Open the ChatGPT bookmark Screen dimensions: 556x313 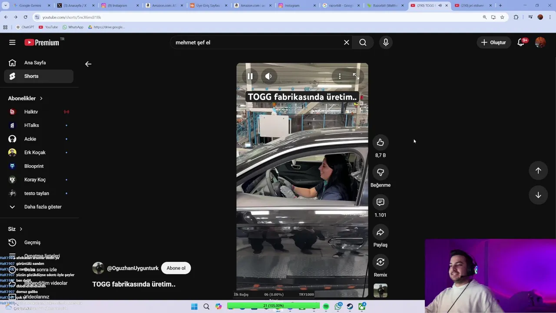tap(25, 27)
